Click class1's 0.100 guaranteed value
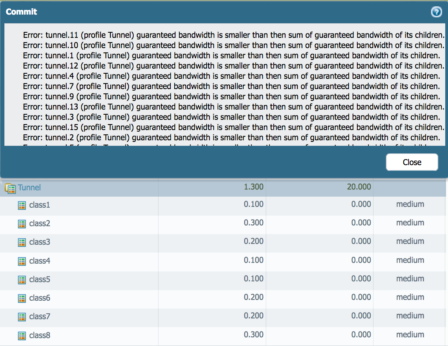The image size is (448, 346). coord(254,204)
